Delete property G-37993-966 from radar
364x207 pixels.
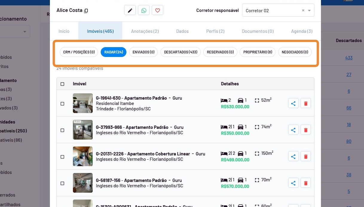coord(306,130)
